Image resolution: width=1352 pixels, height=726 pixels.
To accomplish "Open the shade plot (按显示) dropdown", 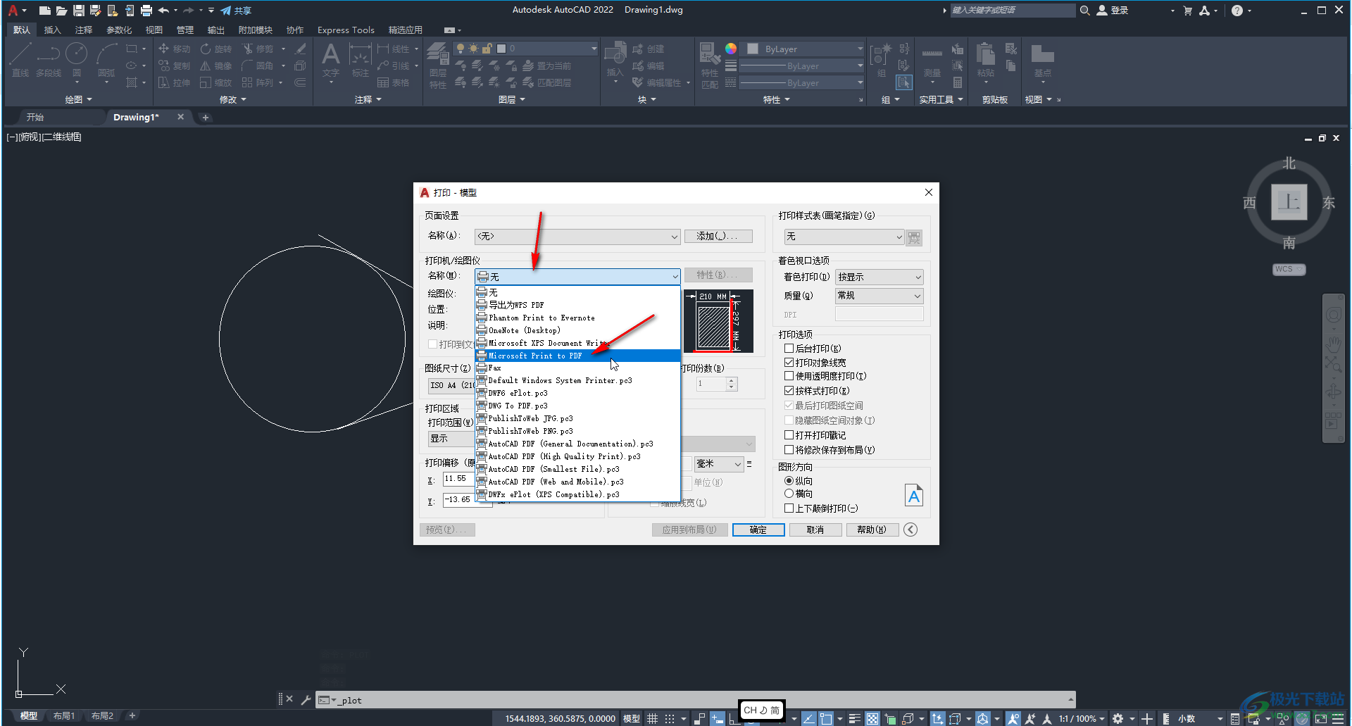I will [880, 277].
